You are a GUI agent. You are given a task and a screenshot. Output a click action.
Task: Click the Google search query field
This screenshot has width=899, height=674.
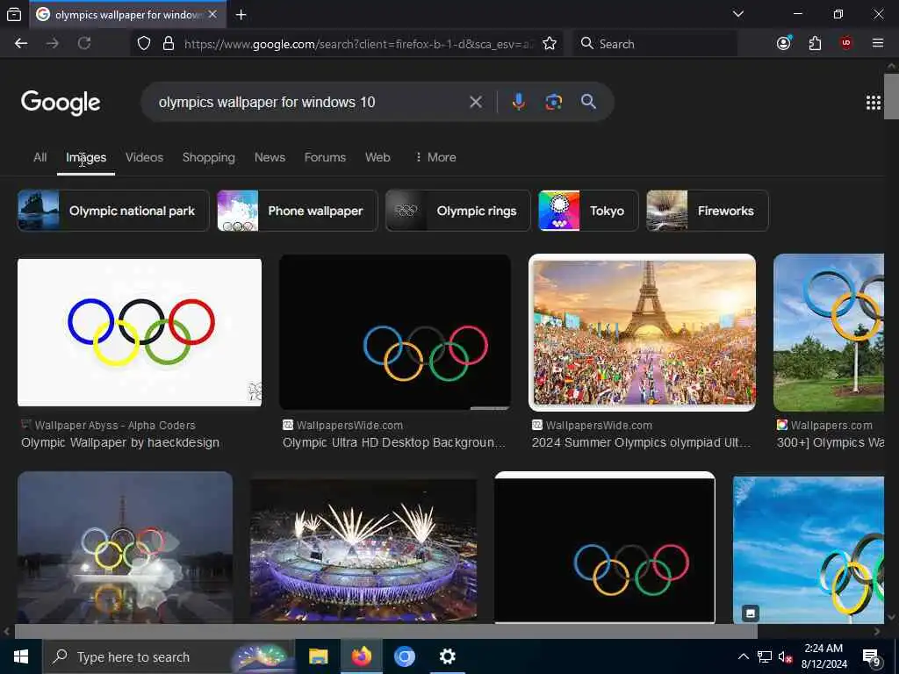[x=310, y=102]
